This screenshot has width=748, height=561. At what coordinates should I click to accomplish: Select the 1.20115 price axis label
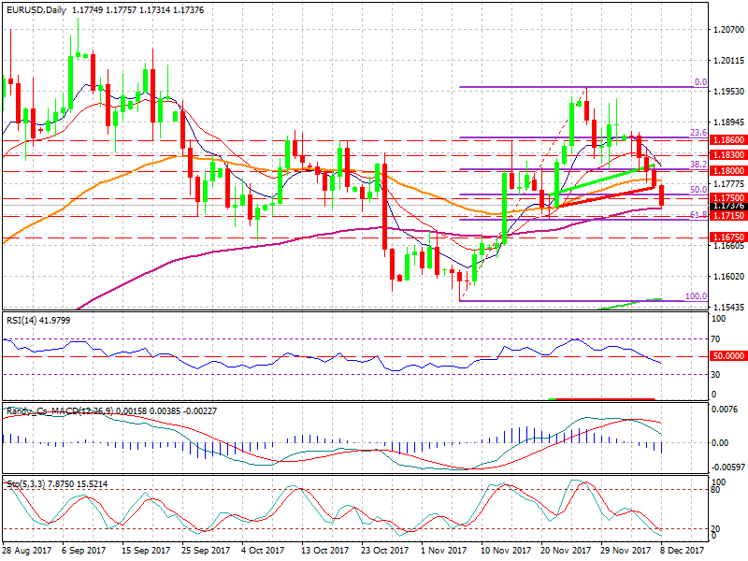click(x=728, y=61)
